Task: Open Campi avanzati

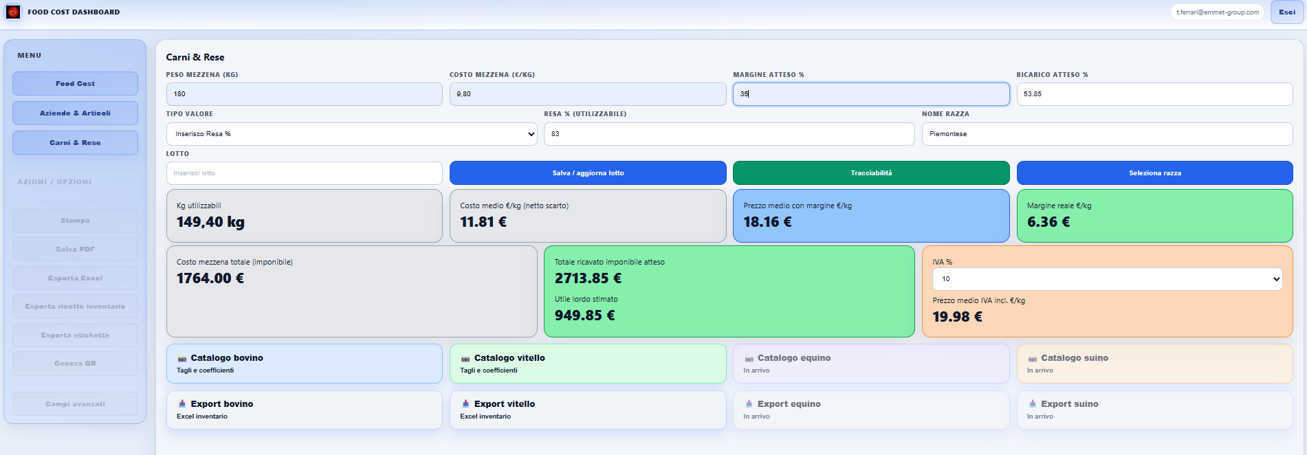Action: (x=75, y=404)
